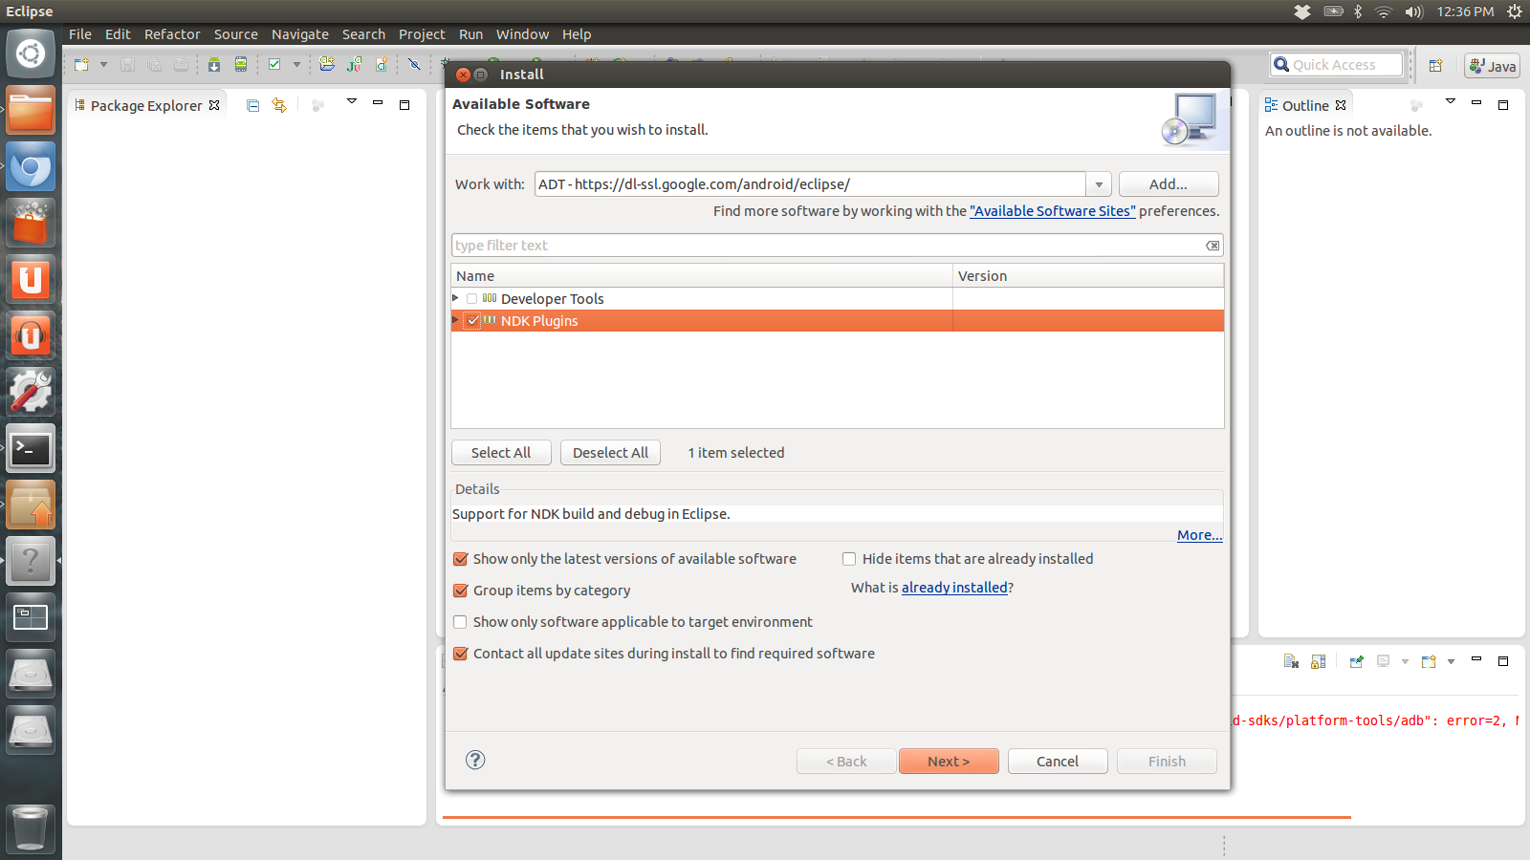The width and height of the screenshot is (1530, 860).
Task: Click the Quick Access search field
Action: coord(1337,65)
